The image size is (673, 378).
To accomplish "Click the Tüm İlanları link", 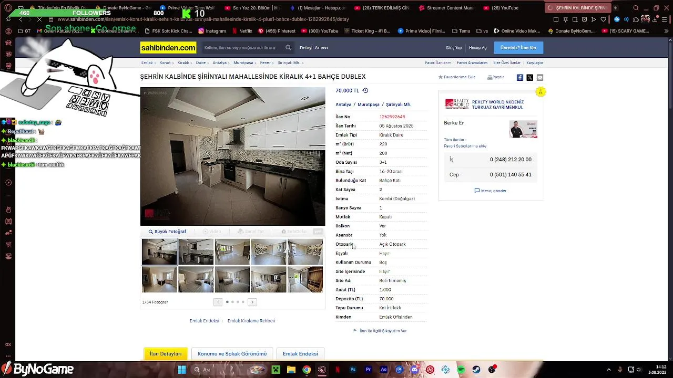I will [455, 140].
